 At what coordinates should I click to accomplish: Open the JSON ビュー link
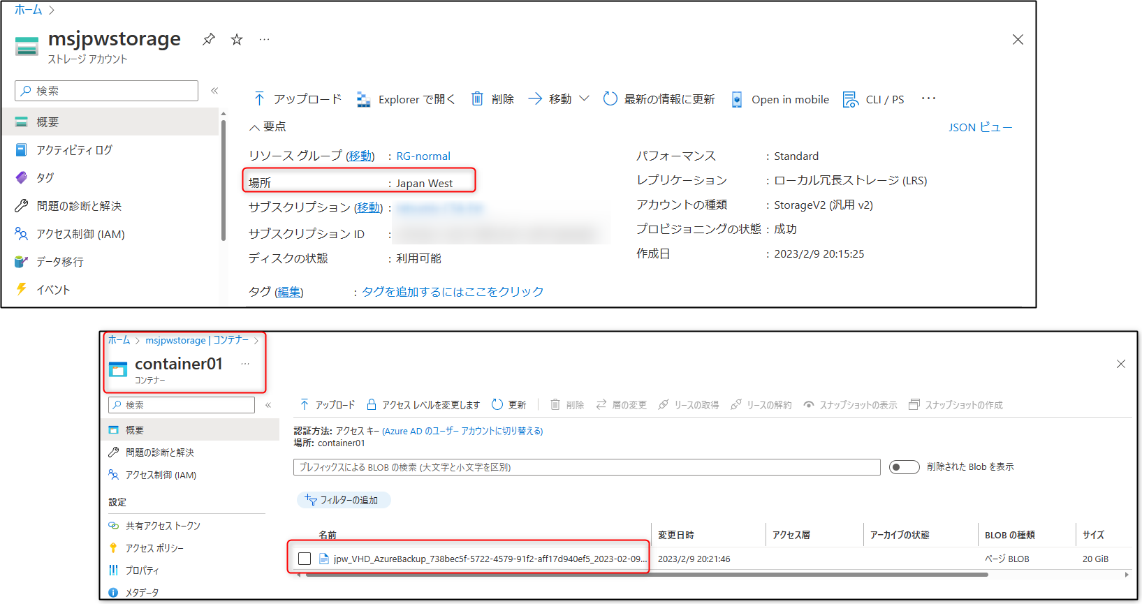pyautogui.click(x=980, y=127)
